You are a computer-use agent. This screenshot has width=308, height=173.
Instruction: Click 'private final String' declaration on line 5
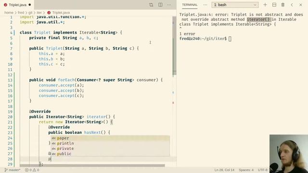point(53,38)
